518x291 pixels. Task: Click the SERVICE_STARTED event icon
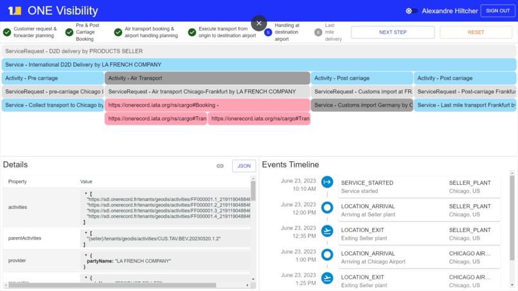coord(327,182)
